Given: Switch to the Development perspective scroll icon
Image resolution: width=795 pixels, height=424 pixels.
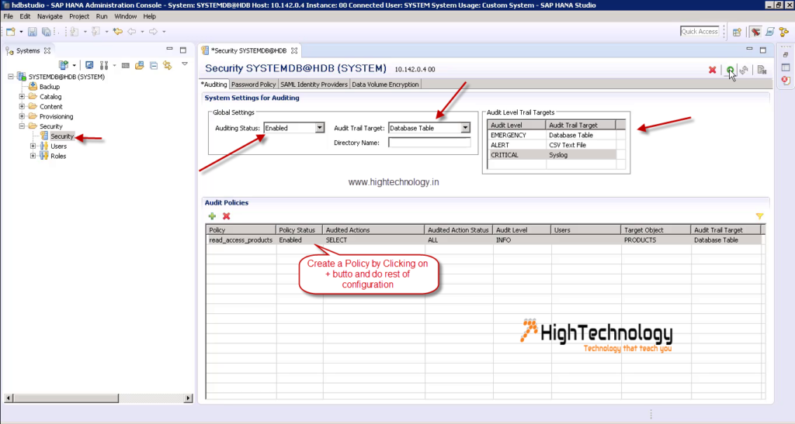Looking at the screenshot, I should [770, 31].
